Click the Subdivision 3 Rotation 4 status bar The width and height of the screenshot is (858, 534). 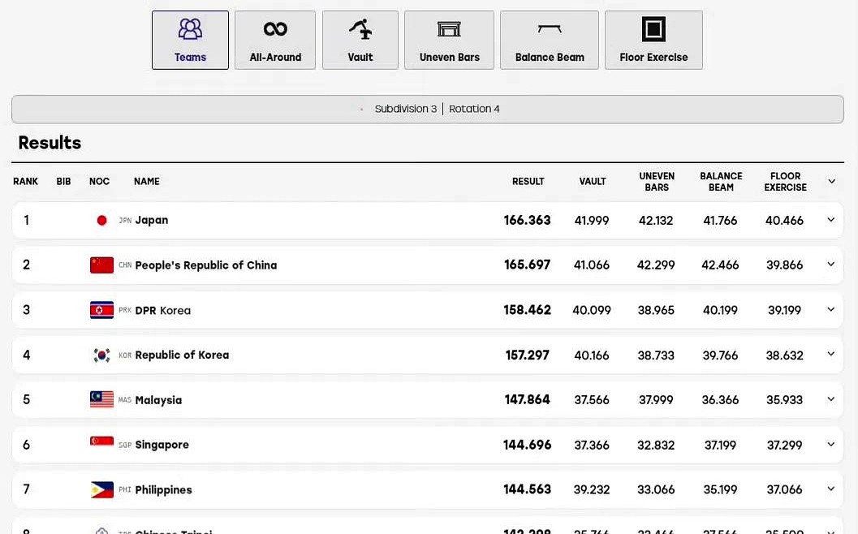click(427, 110)
